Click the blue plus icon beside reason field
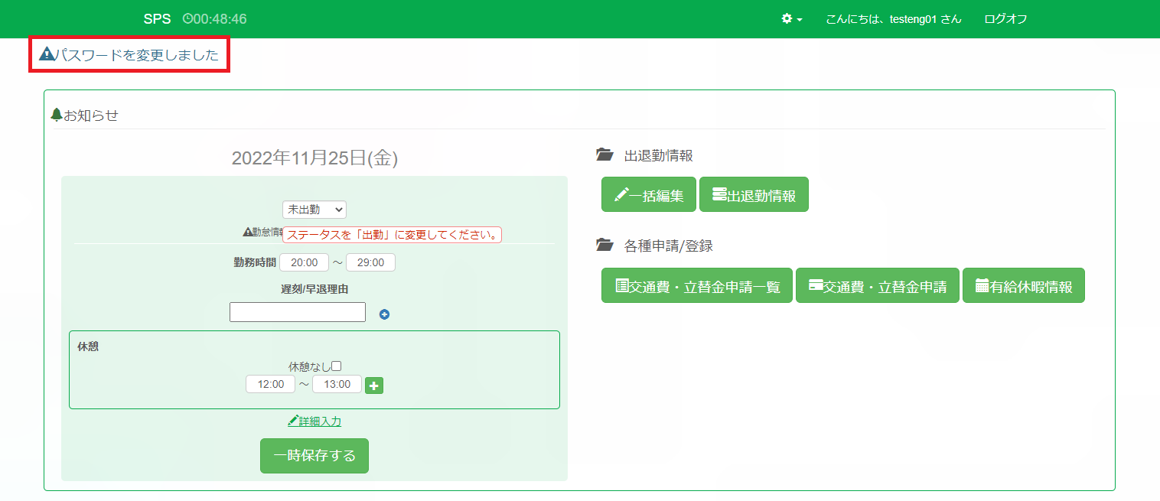Viewport: 1160px width, 501px height. point(385,314)
